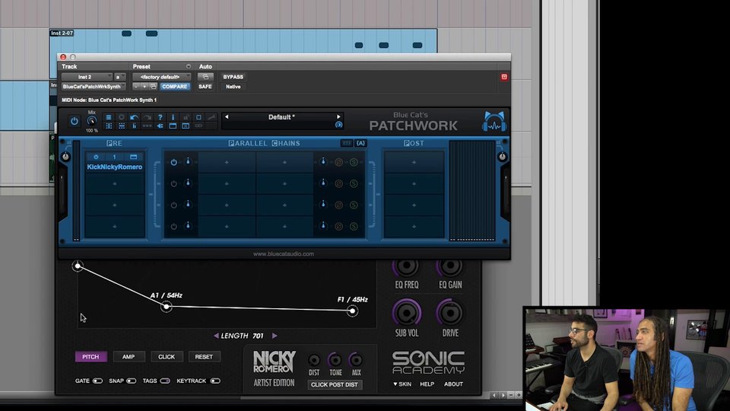Image resolution: width=730 pixels, height=411 pixels.
Task: Click the CLICK POST DIST button
Action: click(335, 384)
